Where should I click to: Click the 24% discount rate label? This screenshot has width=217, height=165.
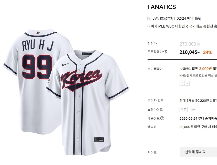tap(207, 52)
